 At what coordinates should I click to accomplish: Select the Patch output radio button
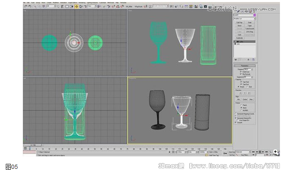pos(241,105)
